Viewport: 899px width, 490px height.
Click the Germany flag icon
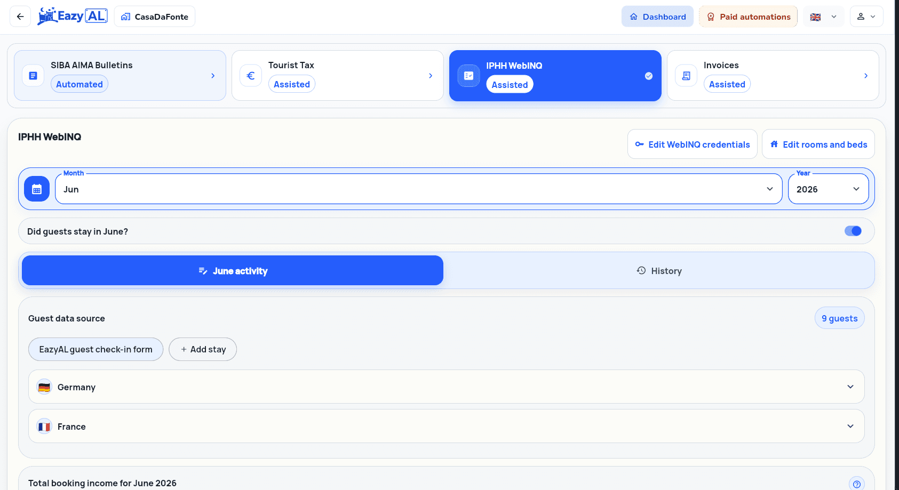tap(44, 387)
